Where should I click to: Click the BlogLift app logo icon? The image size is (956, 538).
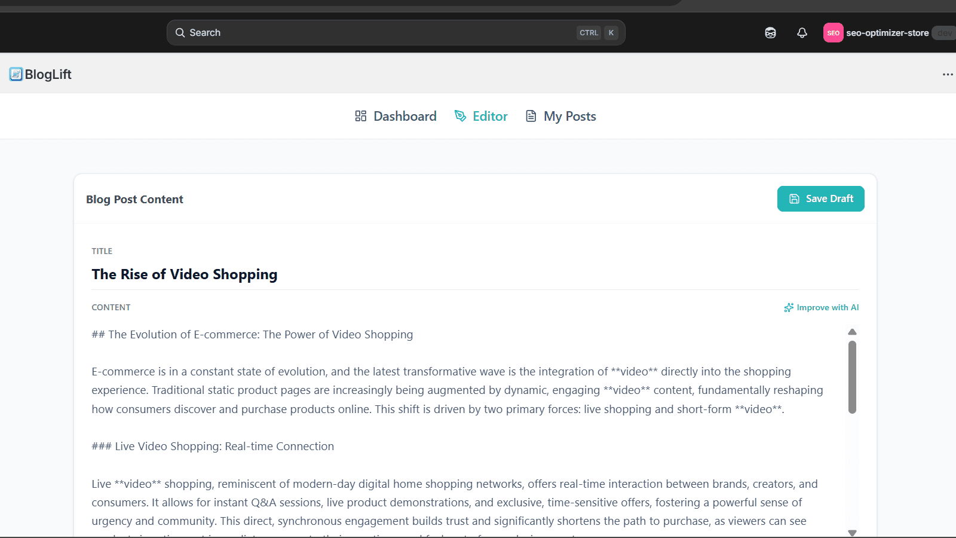pos(16,74)
